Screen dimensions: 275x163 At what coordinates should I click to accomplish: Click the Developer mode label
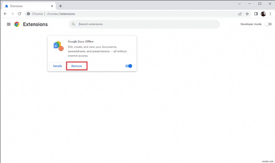(251, 24)
